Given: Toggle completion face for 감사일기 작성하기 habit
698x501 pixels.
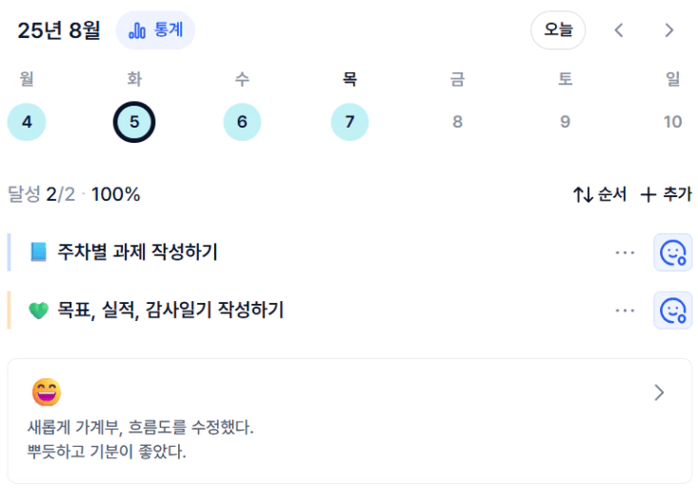Looking at the screenshot, I should pyautogui.click(x=672, y=311).
